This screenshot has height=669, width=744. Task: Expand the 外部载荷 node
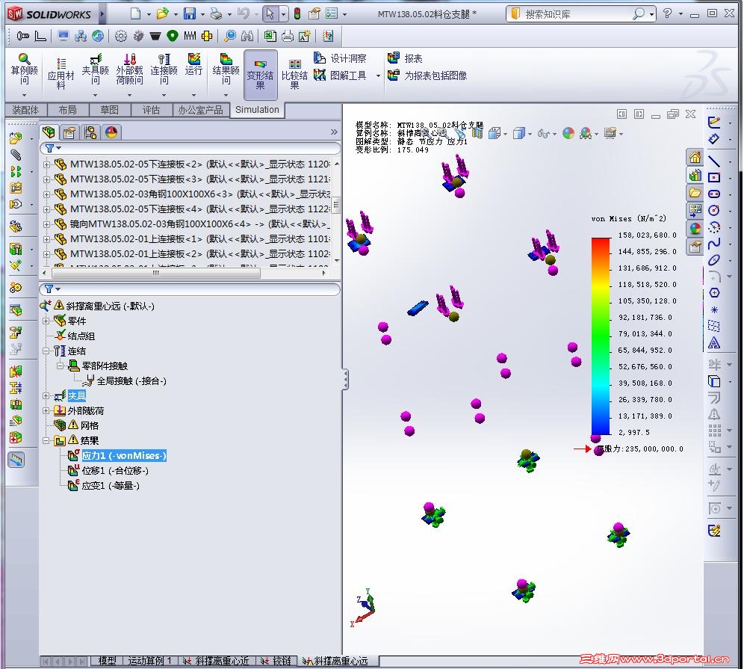click(46, 410)
